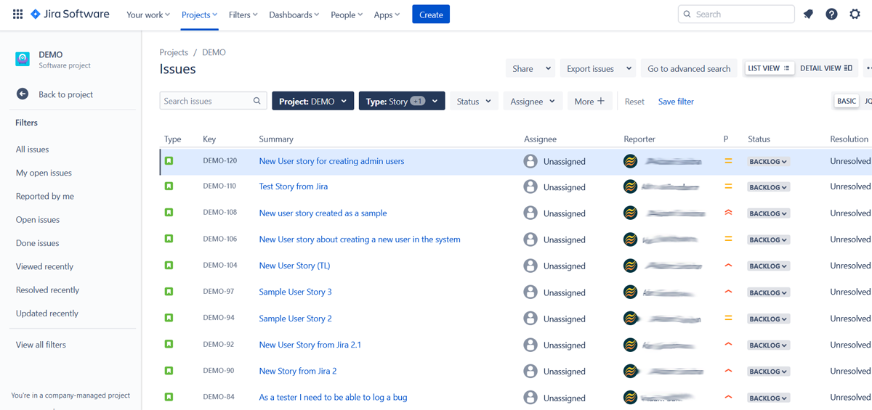Switch to Detail View

click(x=825, y=68)
